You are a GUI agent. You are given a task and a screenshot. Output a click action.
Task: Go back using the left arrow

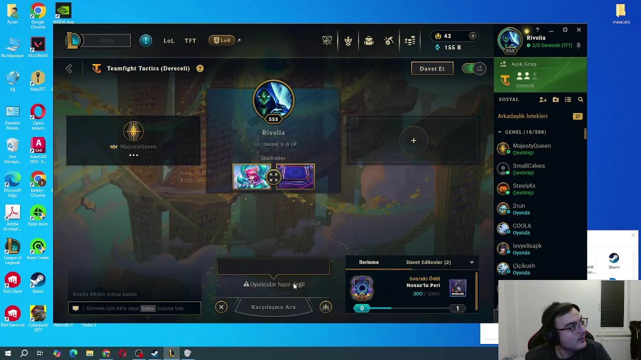pyautogui.click(x=69, y=68)
